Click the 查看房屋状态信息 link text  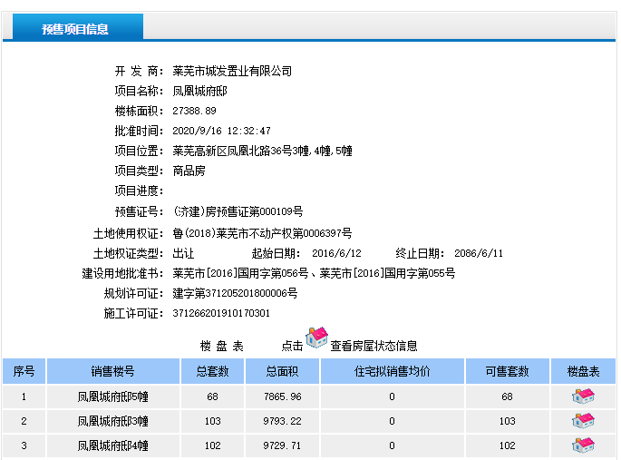pyautogui.click(x=374, y=346)
